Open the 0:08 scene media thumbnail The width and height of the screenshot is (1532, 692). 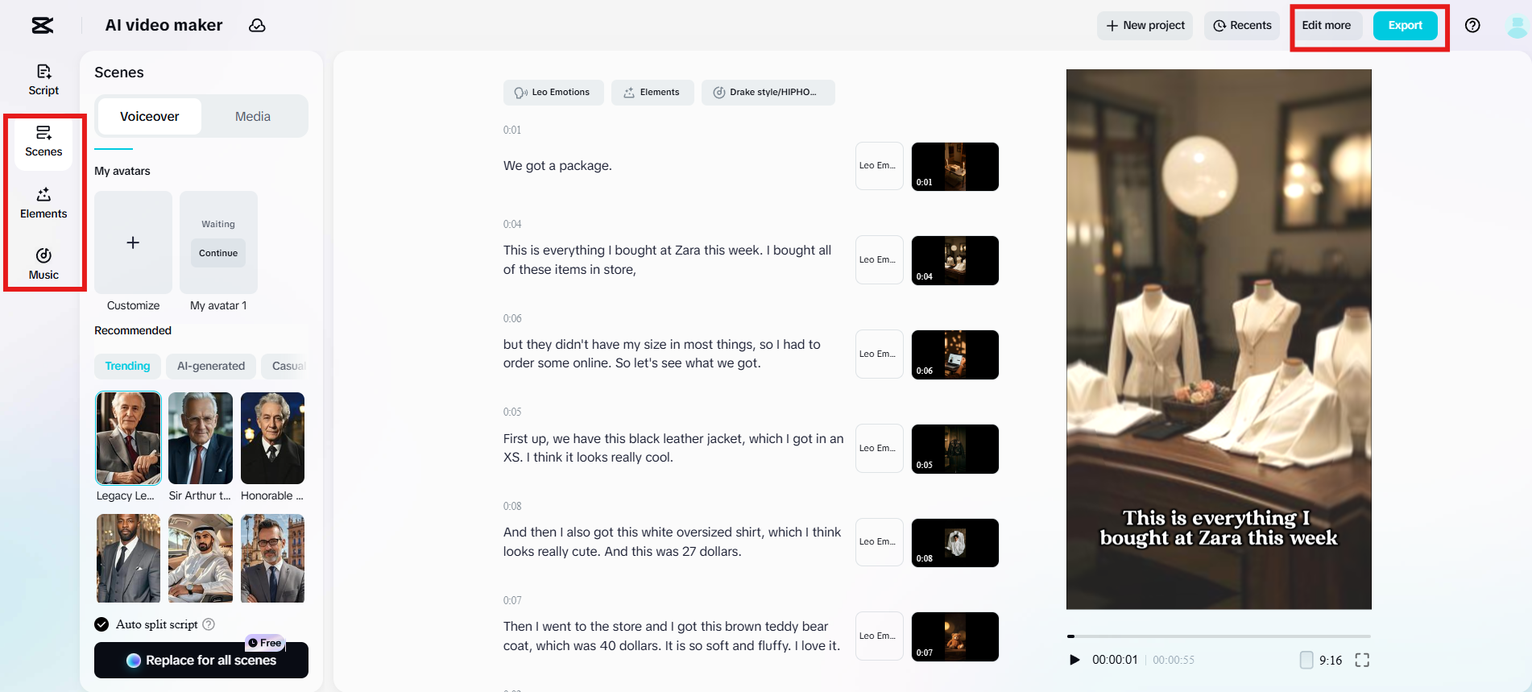[955, 543]
